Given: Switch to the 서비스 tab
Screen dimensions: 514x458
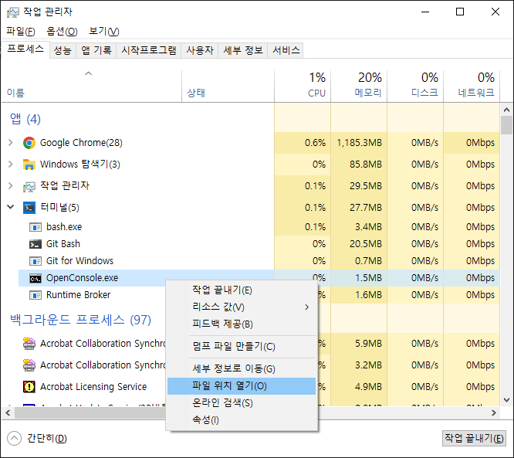Looking at the screenshot, I should tap(286, 50).
